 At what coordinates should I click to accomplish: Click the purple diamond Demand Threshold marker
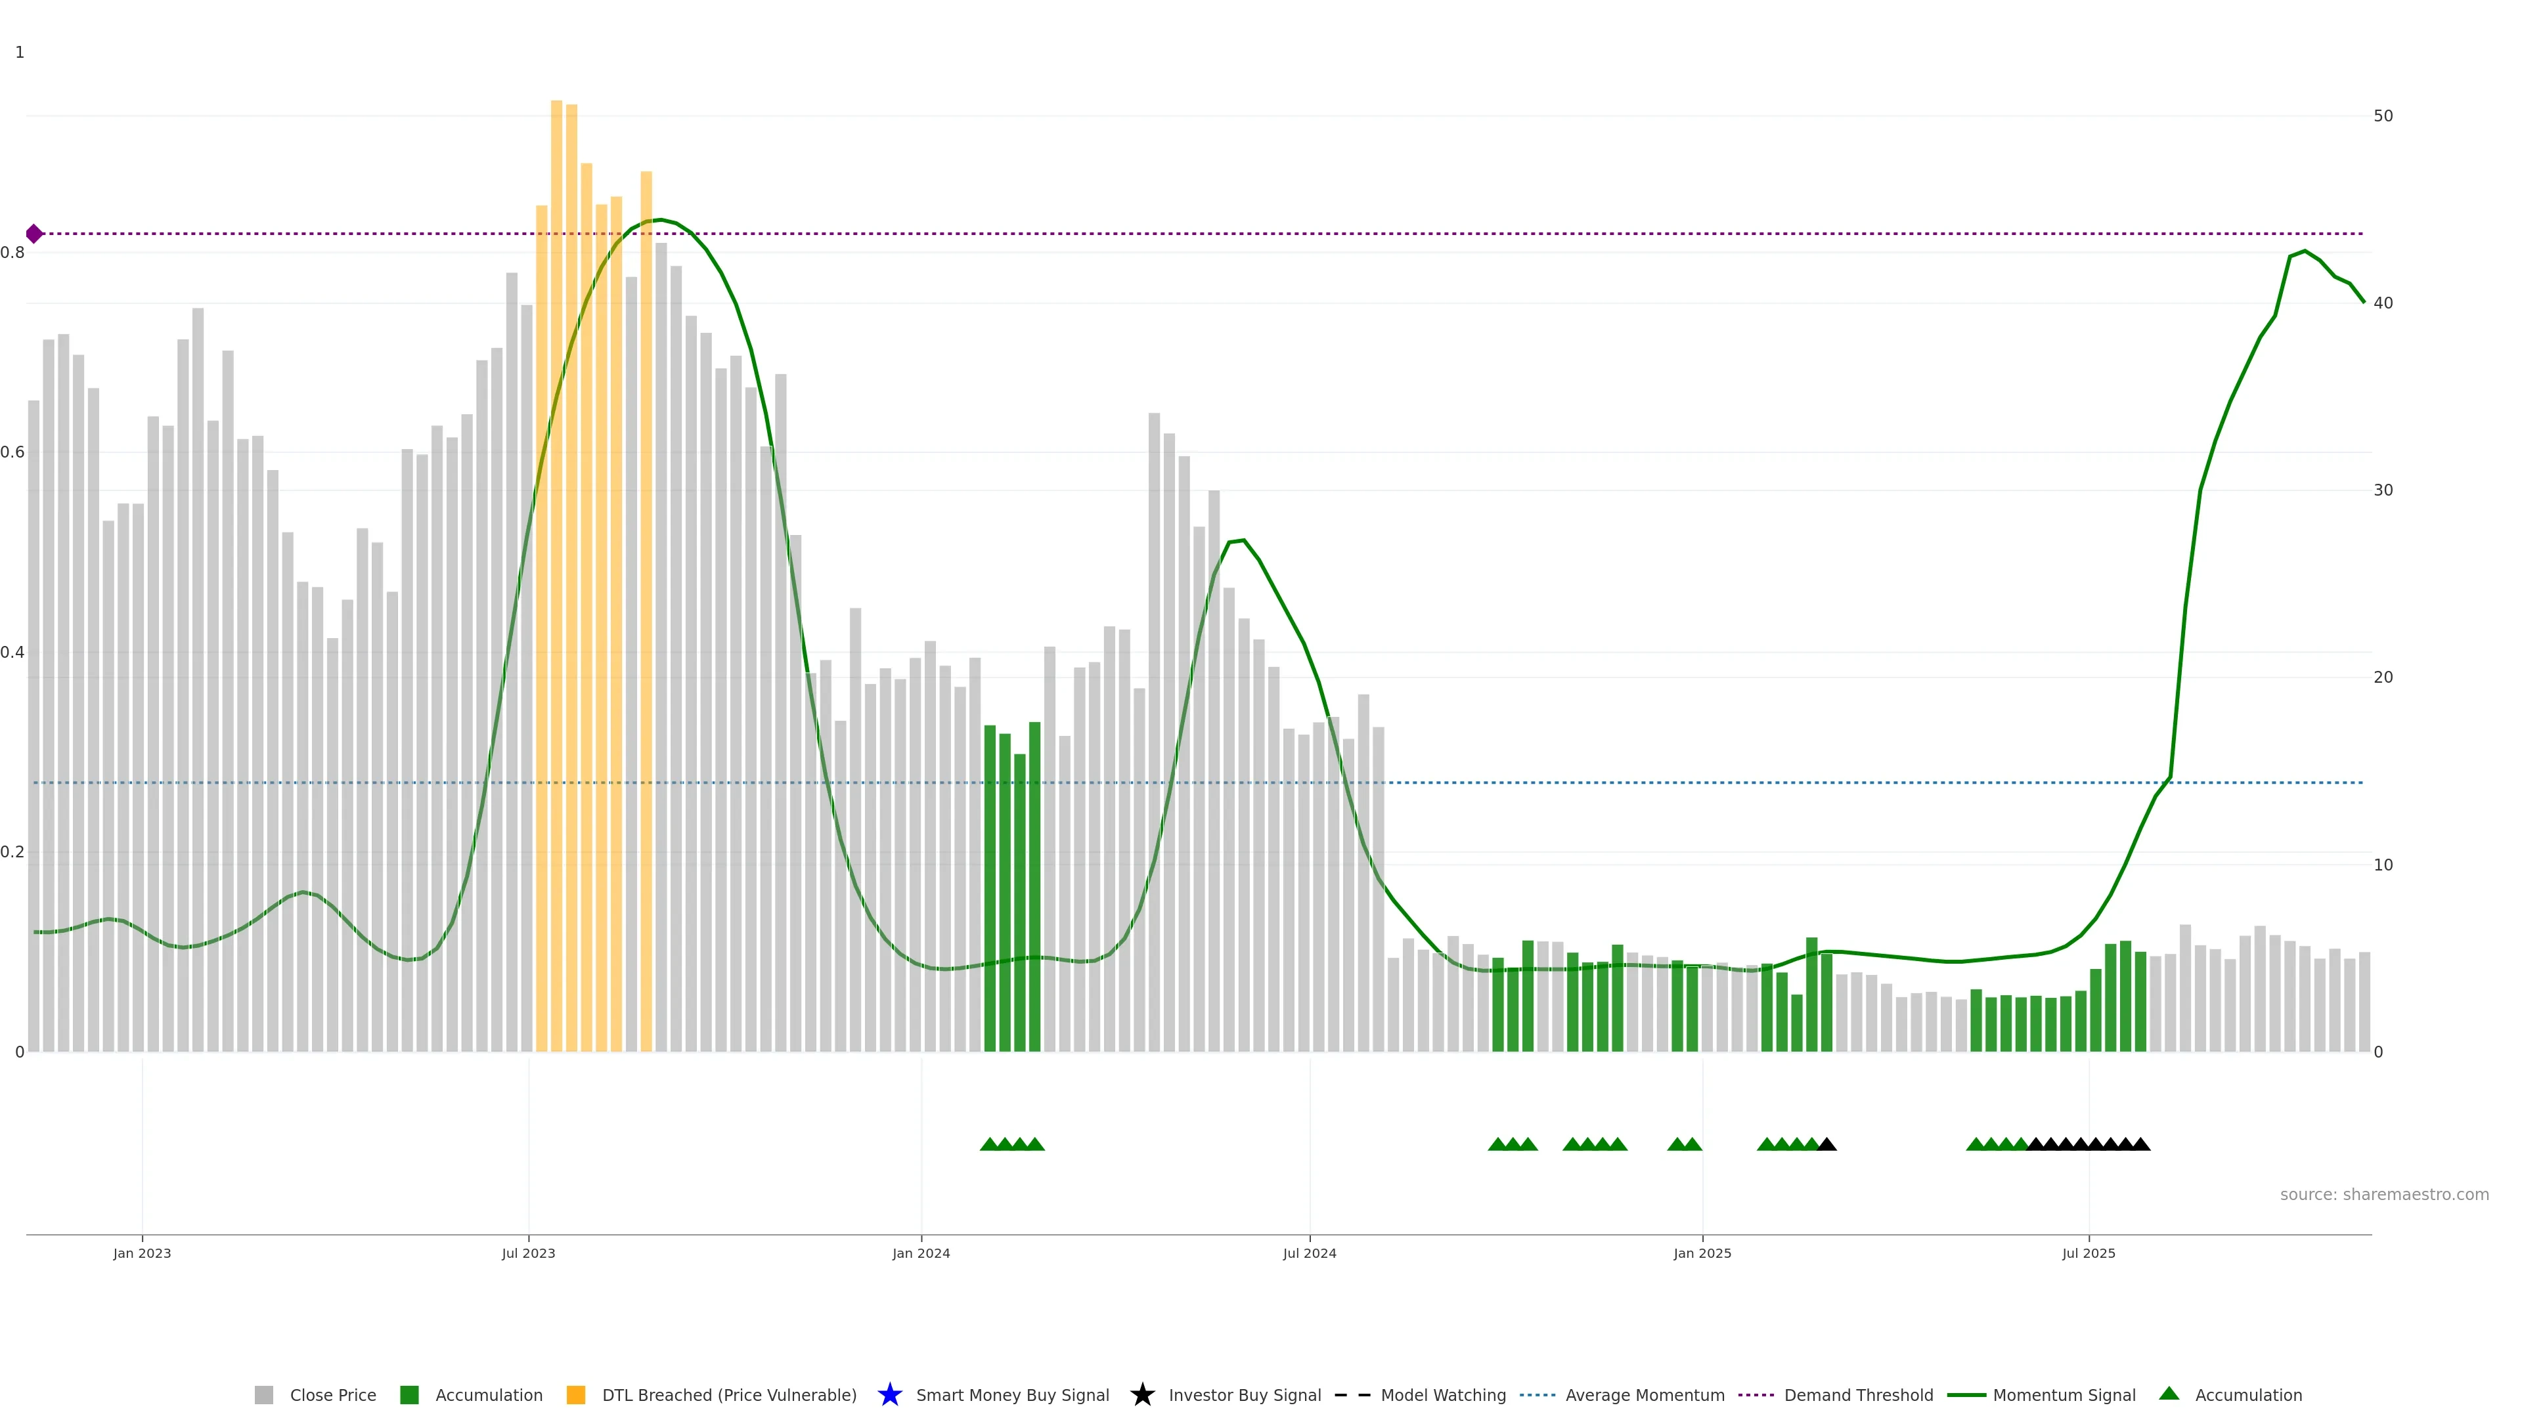click(34, 234)
